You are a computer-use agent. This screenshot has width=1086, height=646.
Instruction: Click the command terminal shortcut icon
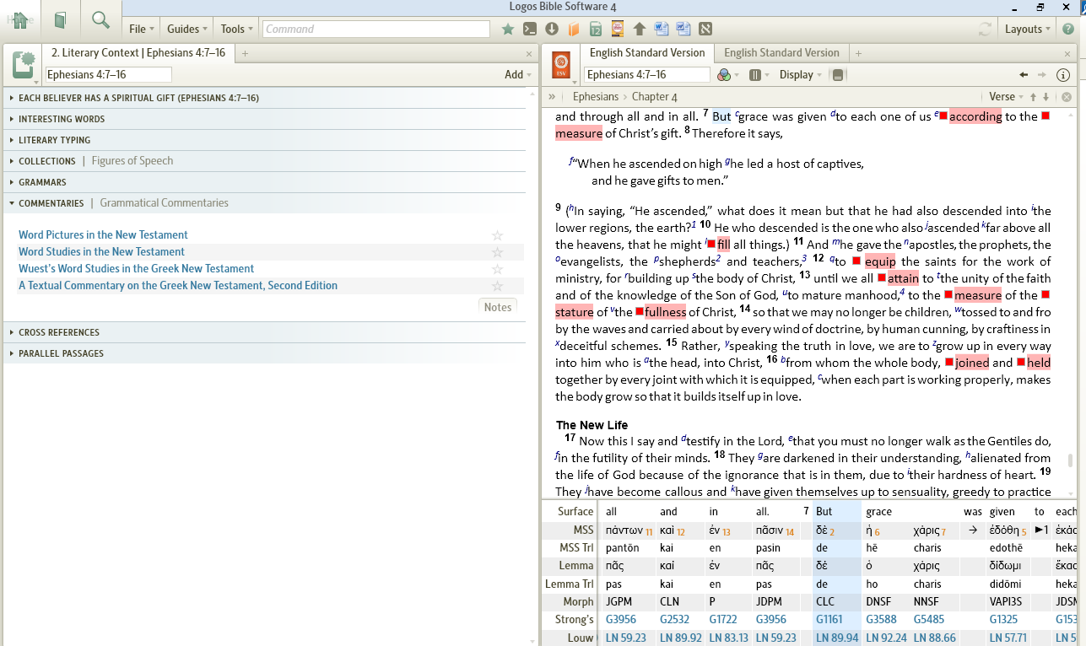pyautogui.click(x=530, y=30)
